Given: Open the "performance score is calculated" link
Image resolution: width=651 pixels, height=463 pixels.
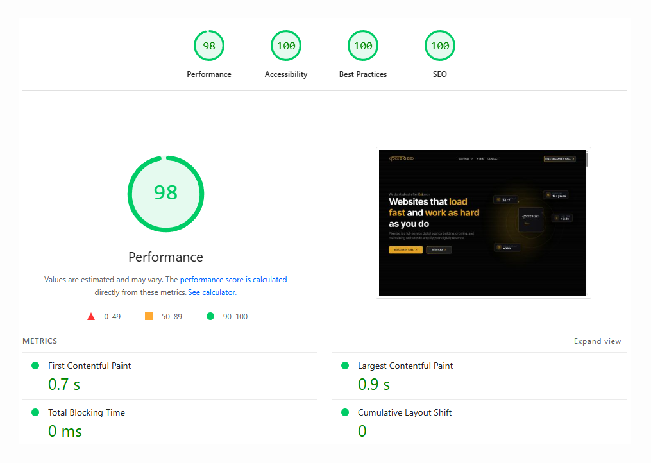Looking at the screenshot, I should coord(233,280).
